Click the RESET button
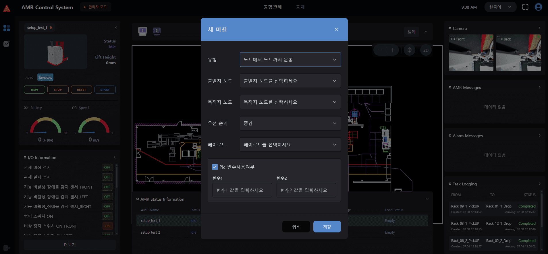The height and width of the screenshot is (254, 548). [81, 90]
